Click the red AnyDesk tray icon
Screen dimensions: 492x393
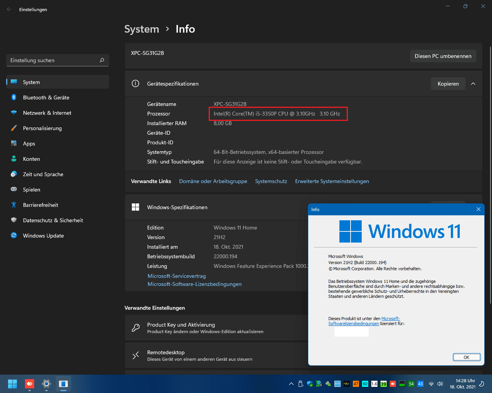pos(392,384)
